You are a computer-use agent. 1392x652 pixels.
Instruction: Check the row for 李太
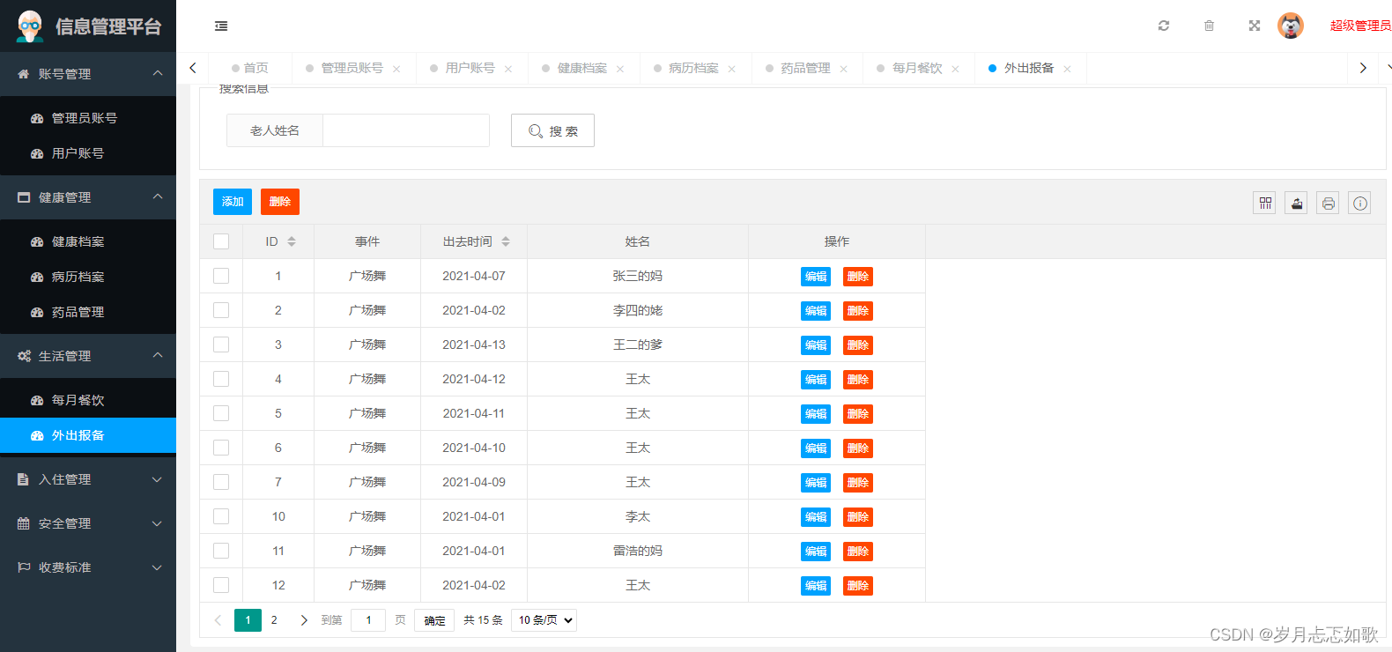tap(221, 516)
